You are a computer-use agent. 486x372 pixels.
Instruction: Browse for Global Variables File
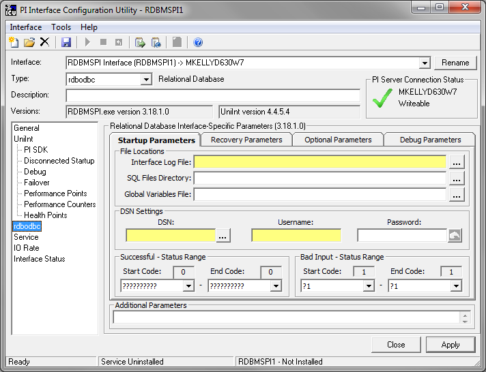tap(457, 195)
